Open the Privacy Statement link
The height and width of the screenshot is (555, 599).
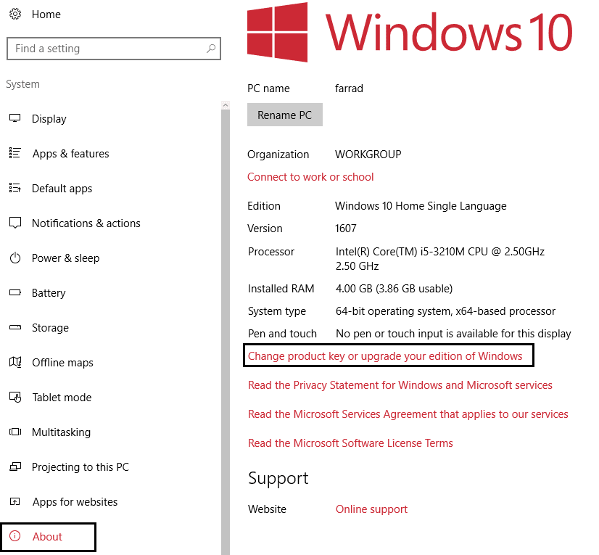coord(400,385)
